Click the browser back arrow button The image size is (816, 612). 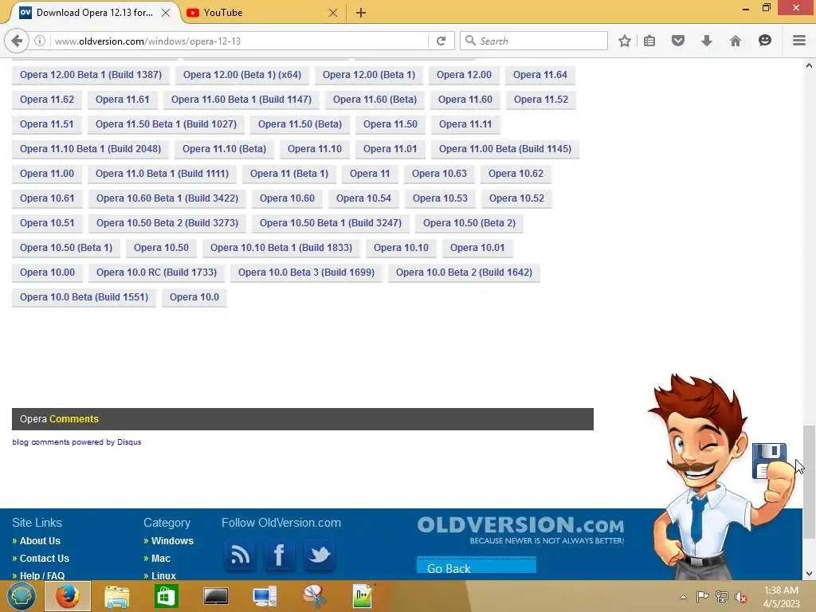pos(17,41)
